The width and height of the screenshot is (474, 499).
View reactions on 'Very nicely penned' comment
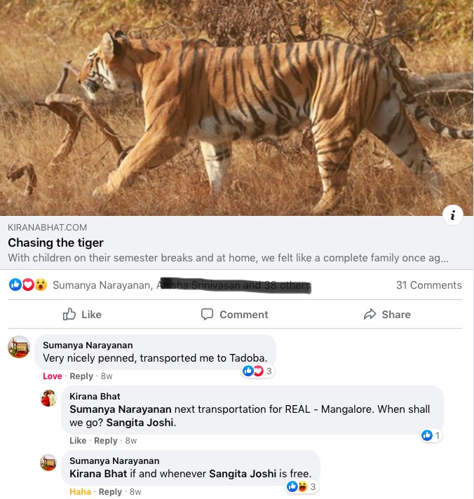click(x=257, y=371)
